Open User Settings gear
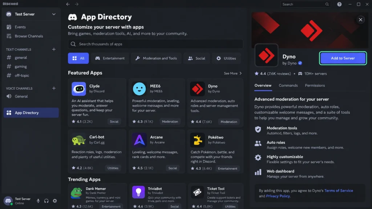 [55, 201]
